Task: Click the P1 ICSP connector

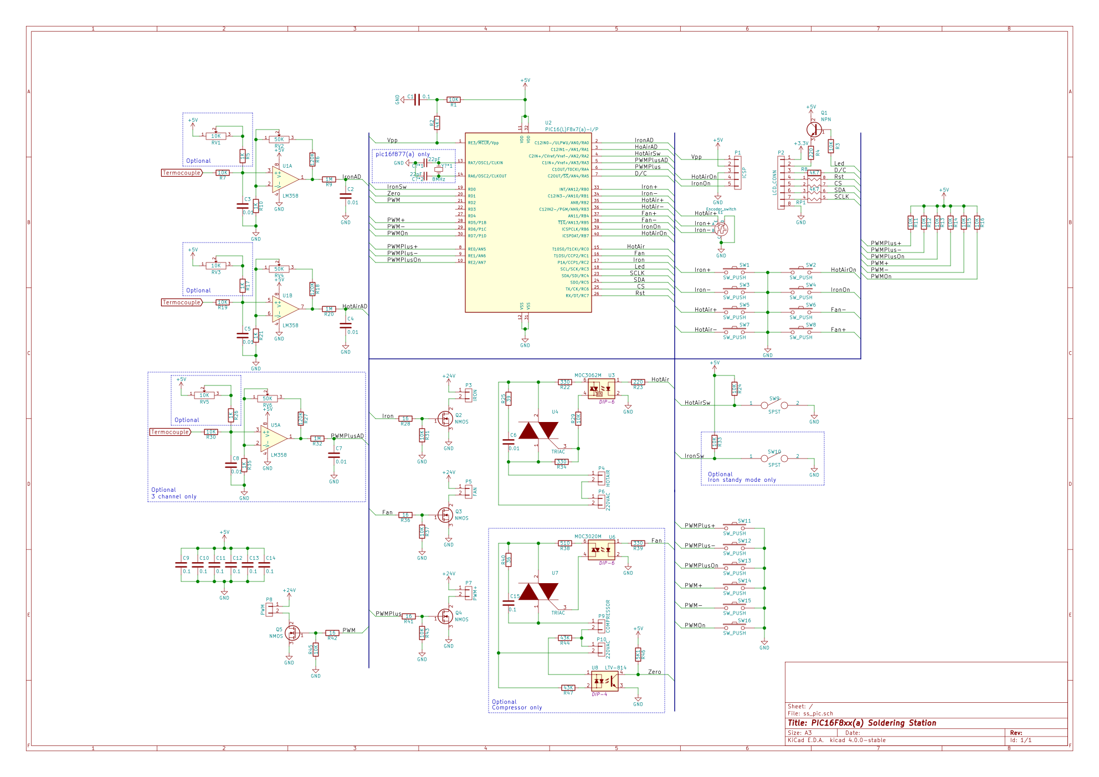Action: click(737, 173)
